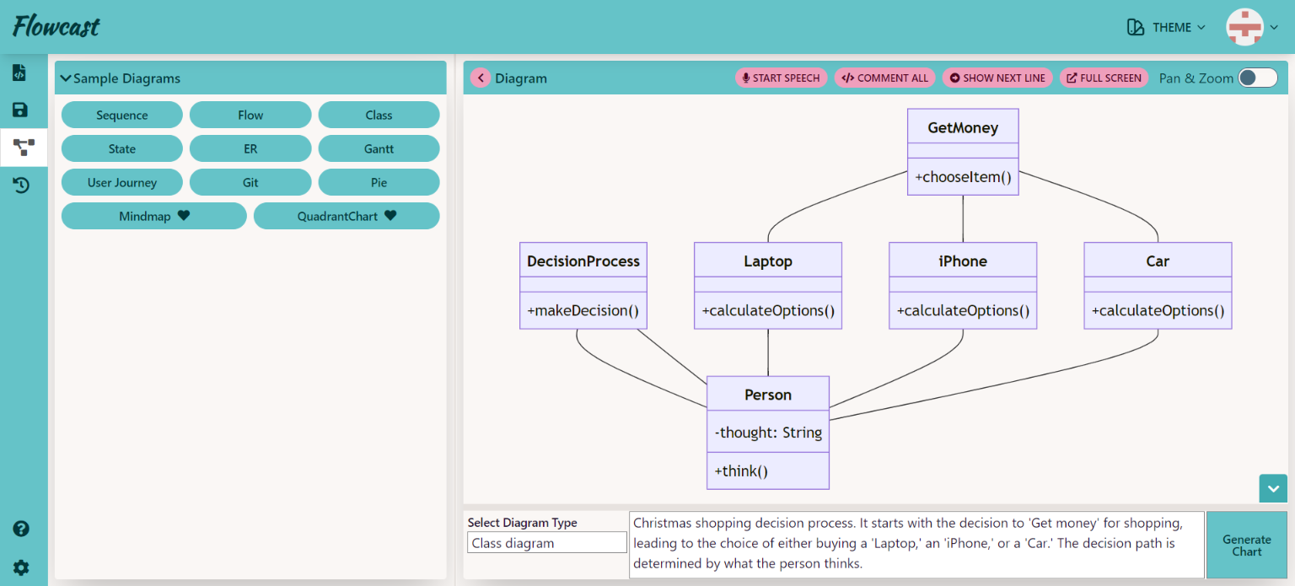Open the THEME dropdown menu

1166,28
